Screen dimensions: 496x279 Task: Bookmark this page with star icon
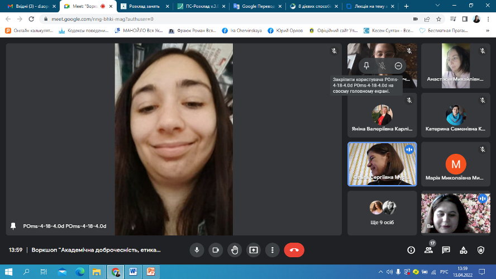pos(438,19)
